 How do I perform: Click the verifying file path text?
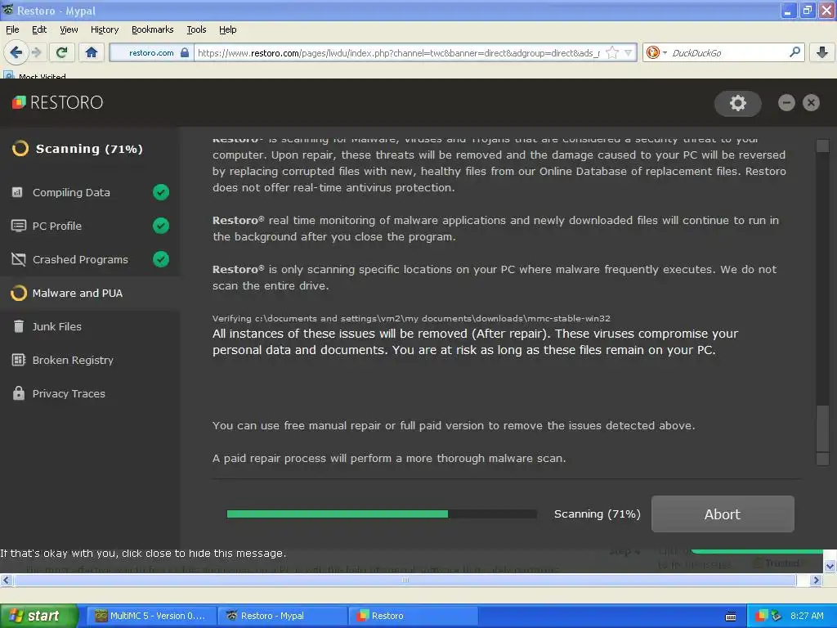point(411,318)
